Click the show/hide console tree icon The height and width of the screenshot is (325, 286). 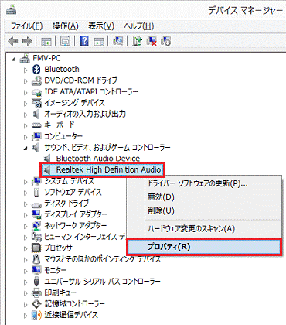pos(46,41)
